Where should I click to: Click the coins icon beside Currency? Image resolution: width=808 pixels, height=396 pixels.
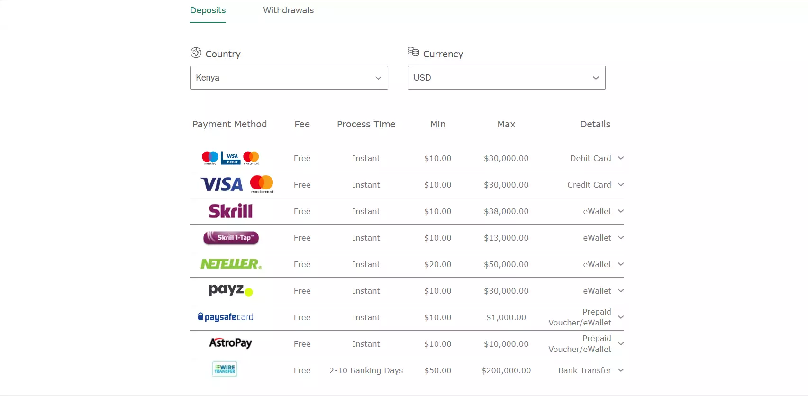click(413, 52)
